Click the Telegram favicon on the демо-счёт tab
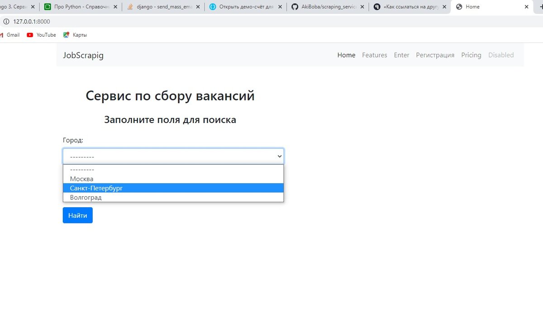Image resolution: width=543 pixels, height=318 pixels. (212, 6)
